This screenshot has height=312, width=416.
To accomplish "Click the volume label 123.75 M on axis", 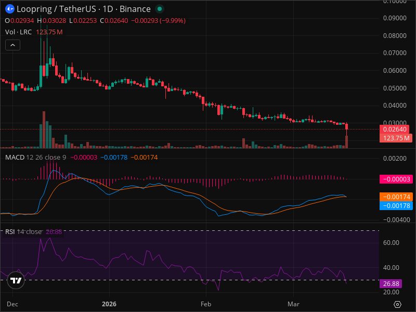I will click(396, 138).
